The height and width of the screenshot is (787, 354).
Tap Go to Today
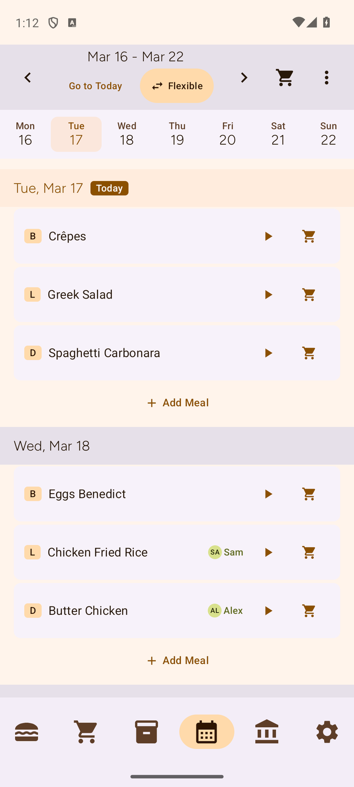95,86
